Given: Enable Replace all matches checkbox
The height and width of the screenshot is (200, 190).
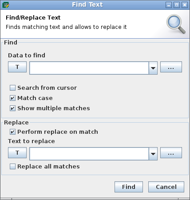Looking at the screenshot, I should tap(12, 167).
